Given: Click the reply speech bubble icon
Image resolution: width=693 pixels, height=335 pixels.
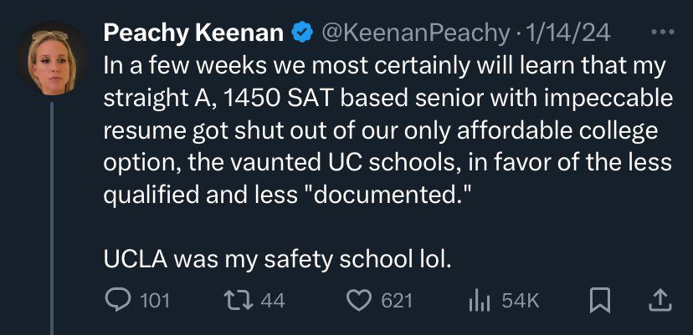Looking at the screenshot, I should 118,300.
